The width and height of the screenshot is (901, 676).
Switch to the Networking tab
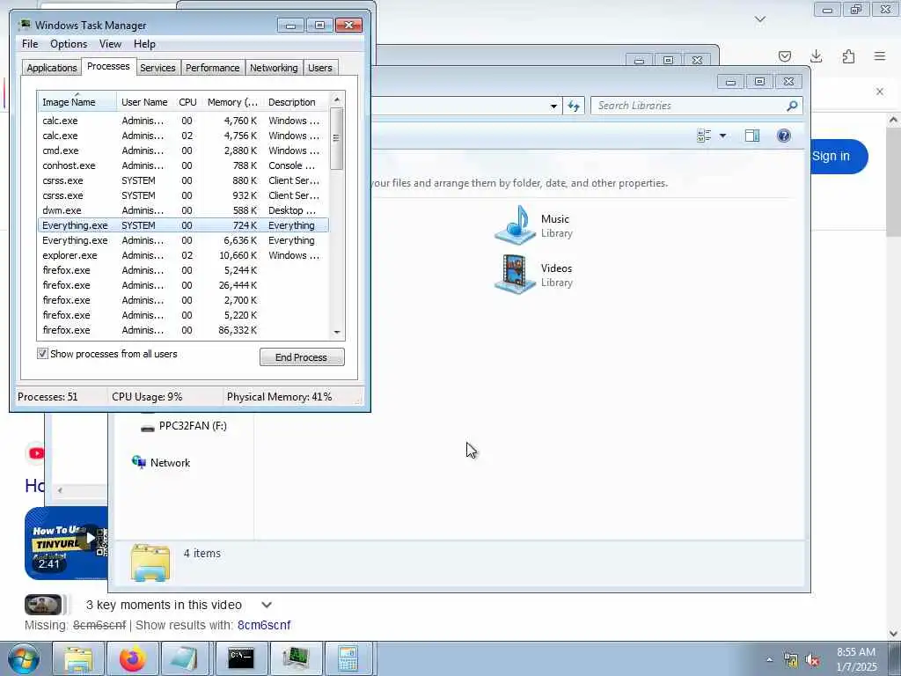click(274, 68)
